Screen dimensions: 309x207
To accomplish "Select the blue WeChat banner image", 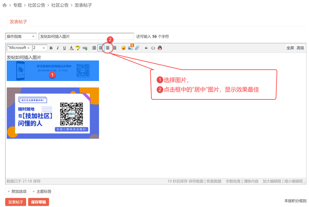I will pos(53,71).
